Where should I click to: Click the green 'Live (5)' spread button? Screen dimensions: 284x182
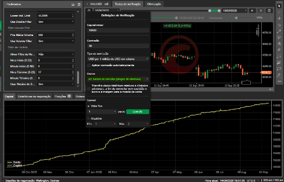[x=138, y=112]
